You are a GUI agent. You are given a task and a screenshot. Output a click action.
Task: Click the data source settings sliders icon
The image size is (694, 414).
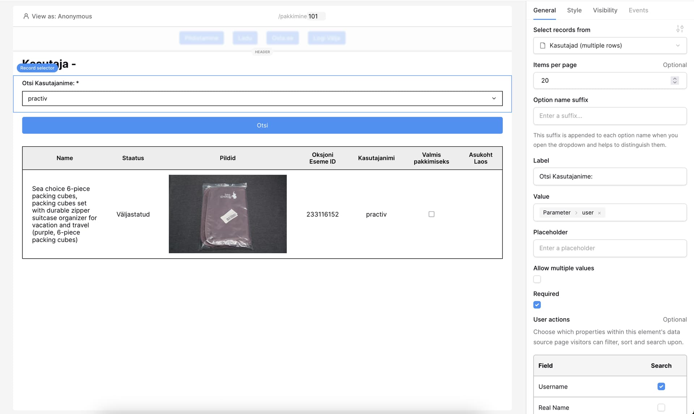click(680, 29)
